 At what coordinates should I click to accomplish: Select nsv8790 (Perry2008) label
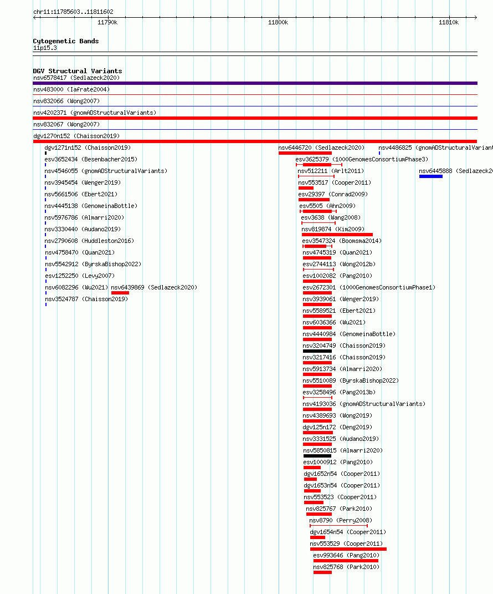click(341, 520)
